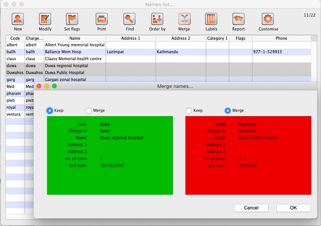Screen dimensions: 321x226
Task: Print the names list
Action: pyautogui.click(x=102, y=19)
